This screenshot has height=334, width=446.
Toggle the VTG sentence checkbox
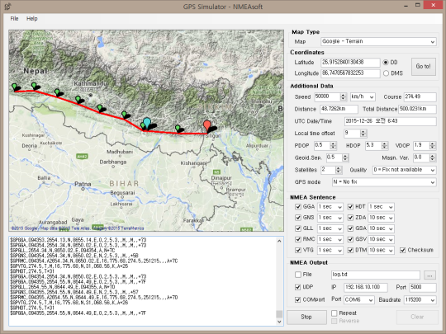(x=298, y=250)
